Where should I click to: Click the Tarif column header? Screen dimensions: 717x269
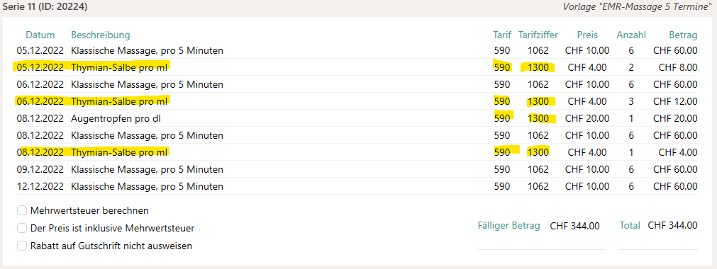coord(502,35)
